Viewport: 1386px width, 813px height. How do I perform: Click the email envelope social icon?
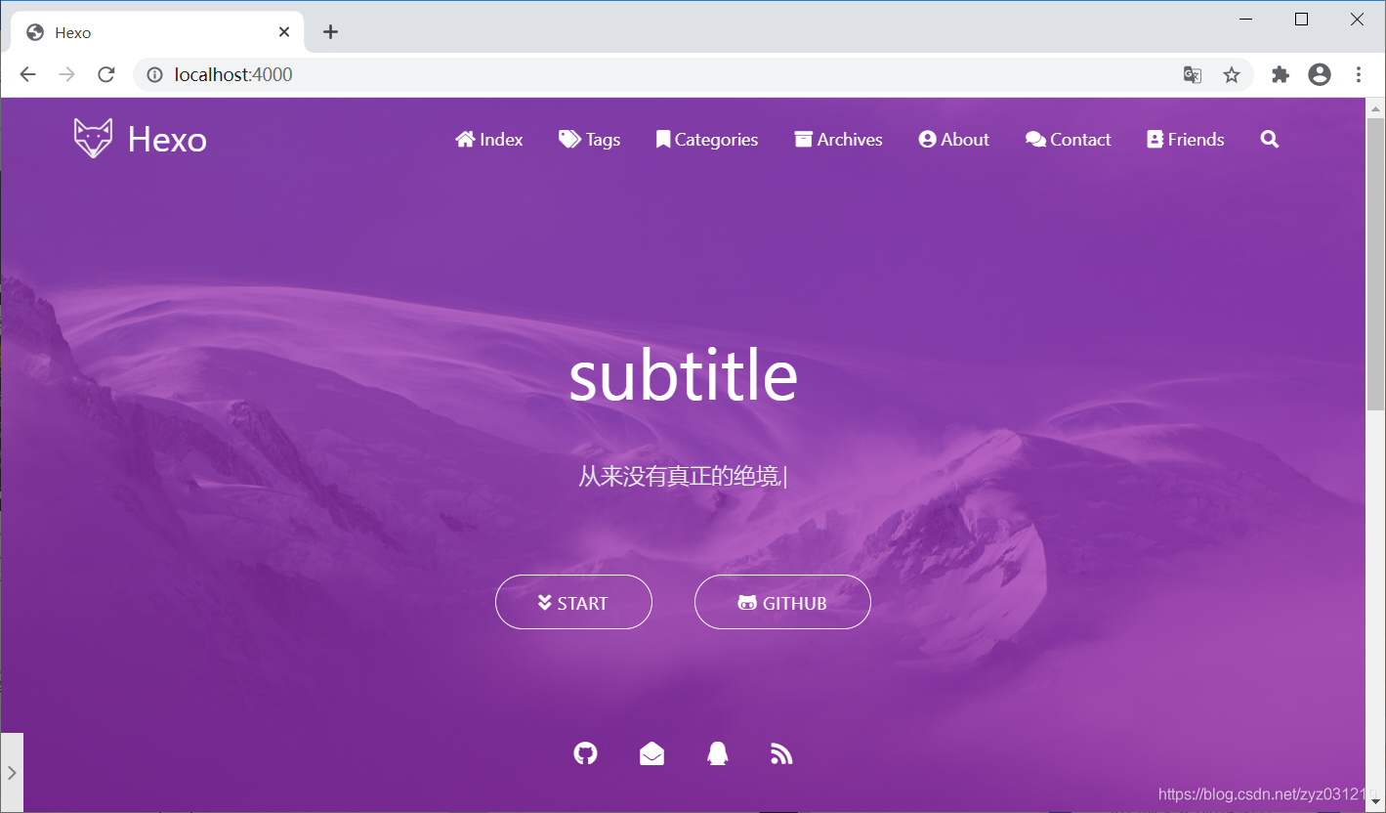click(x=651, y=753)
